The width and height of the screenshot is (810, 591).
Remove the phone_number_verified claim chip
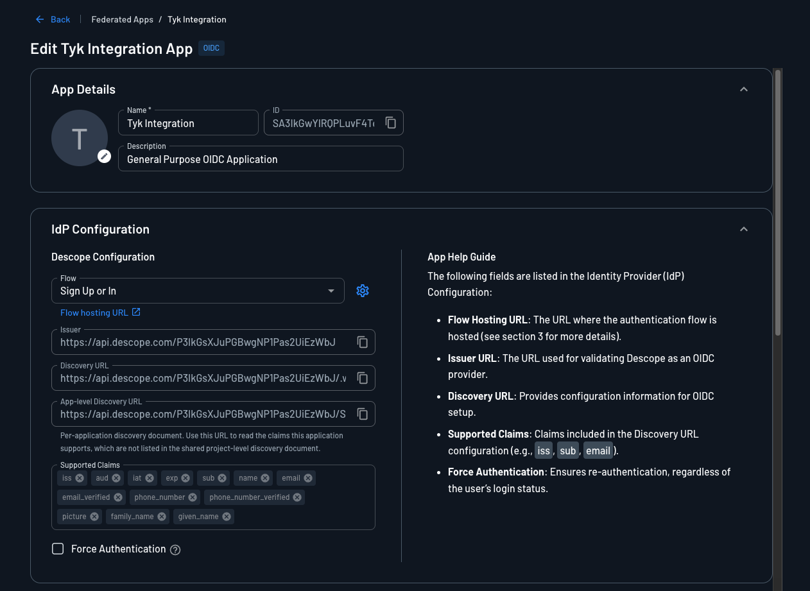click(297, 497)
